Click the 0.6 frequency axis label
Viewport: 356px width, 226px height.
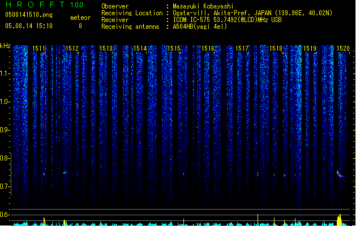pos(5,215)
